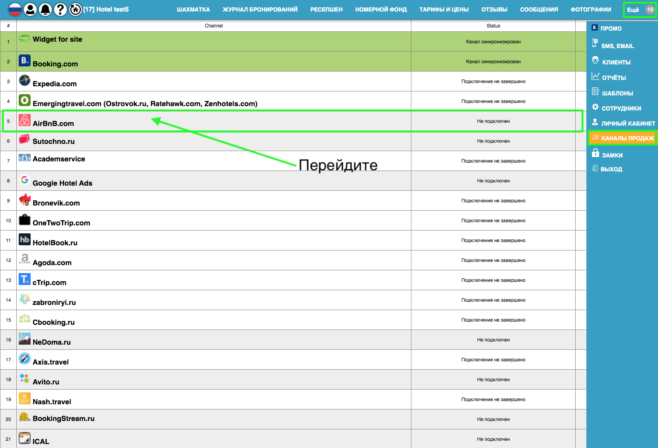Click the cTrip.com channel logo
Image resolution: width=658 pixels, height=448 pixels.
[x=25, y=279]
